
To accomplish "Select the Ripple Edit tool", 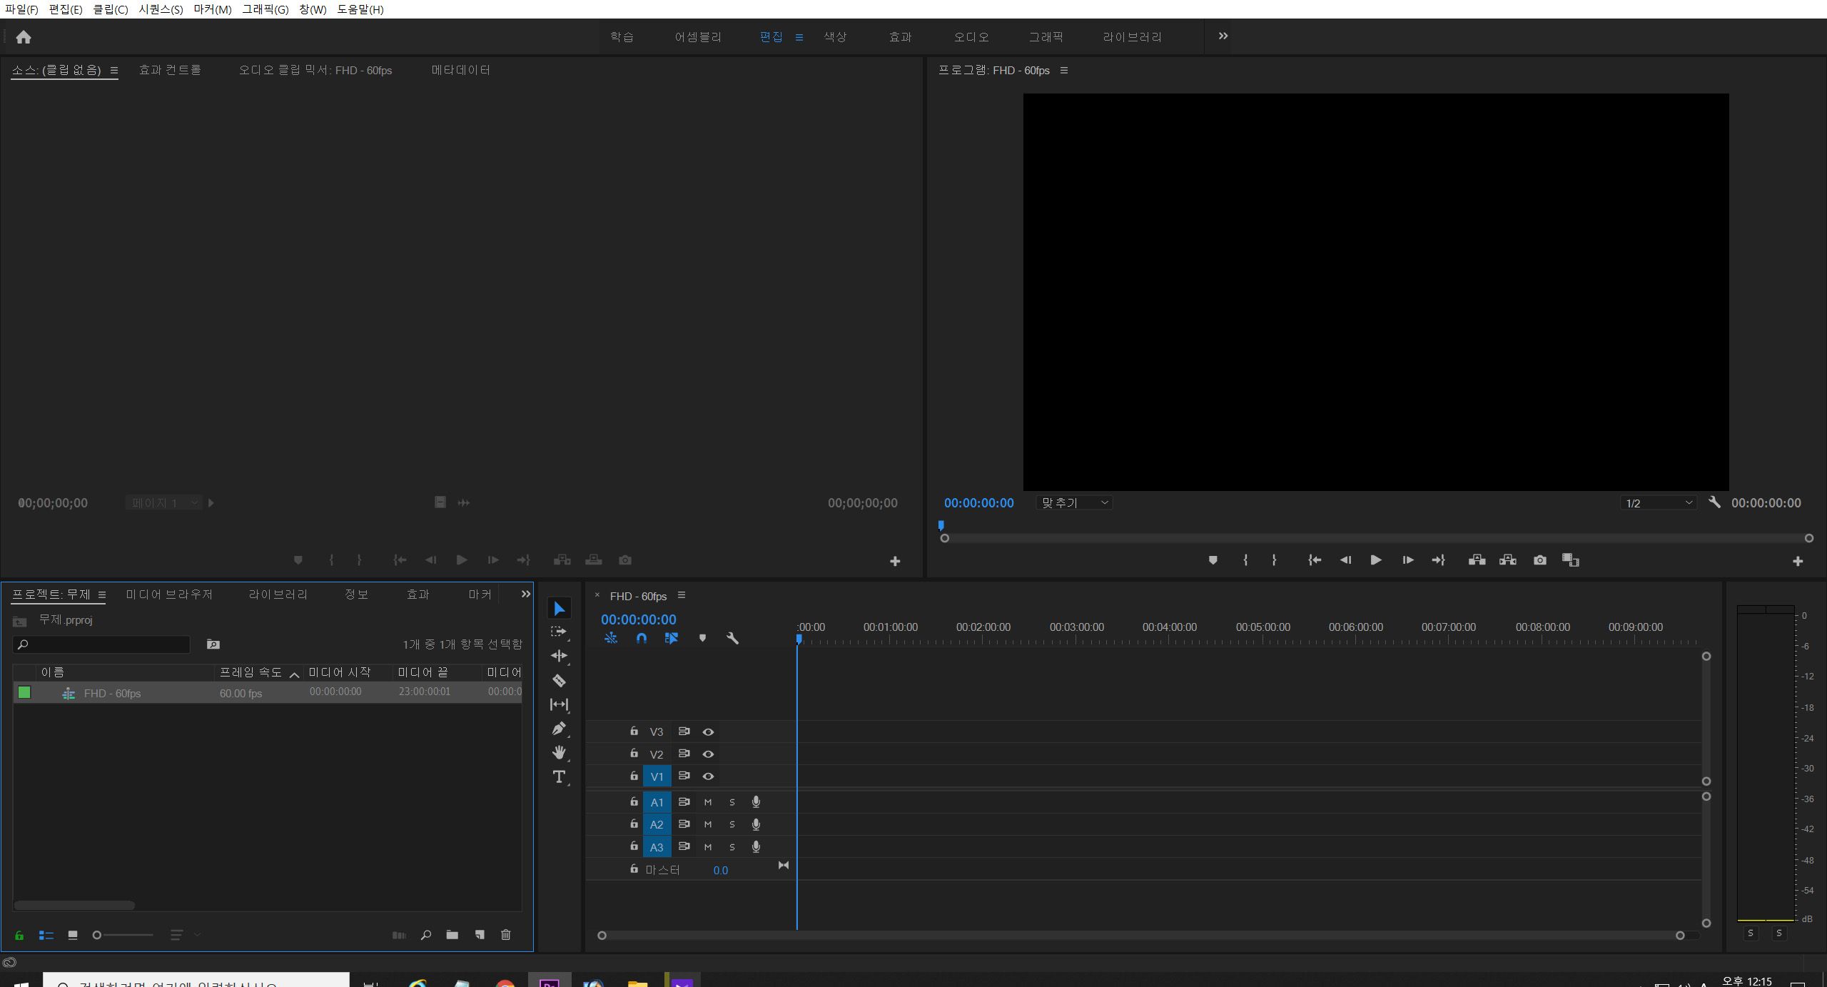I will click(x=559, y=656).
